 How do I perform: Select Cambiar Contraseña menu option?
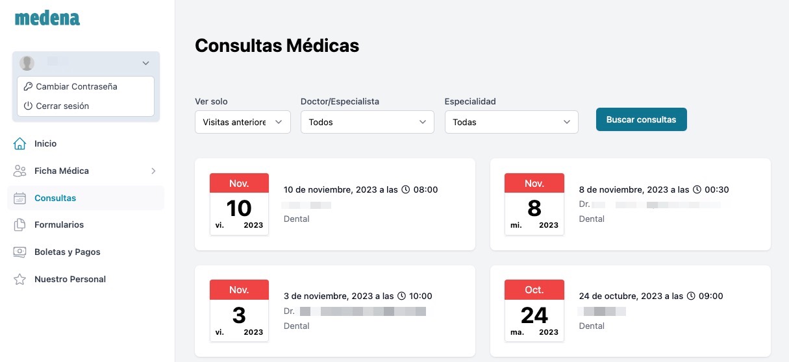(x=76, y=86)
